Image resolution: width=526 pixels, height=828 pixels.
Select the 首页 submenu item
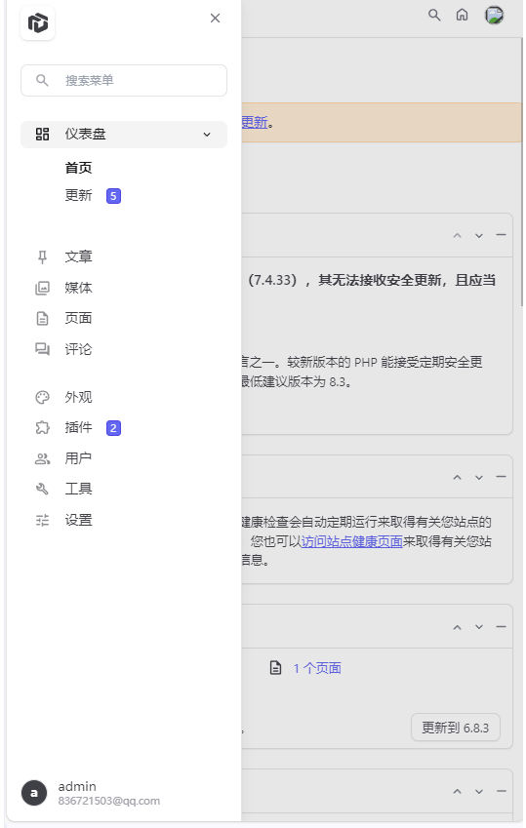[78, 168]
